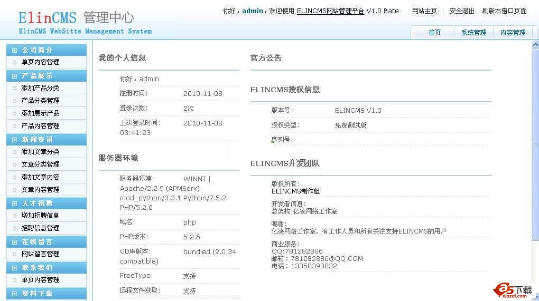539x301 pixels.
Task: Switch to the 系统管理 tab
Action: point(473,33)
